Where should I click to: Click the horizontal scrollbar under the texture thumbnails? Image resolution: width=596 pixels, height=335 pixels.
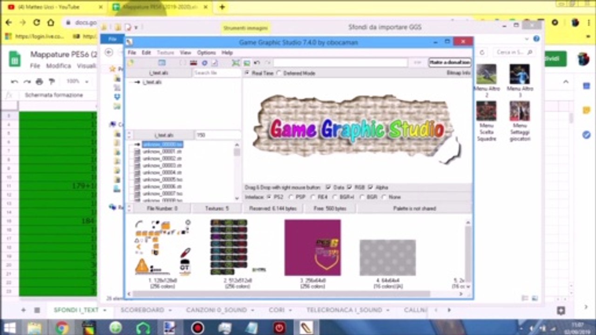pyautogui.click(x=281, y=294)
